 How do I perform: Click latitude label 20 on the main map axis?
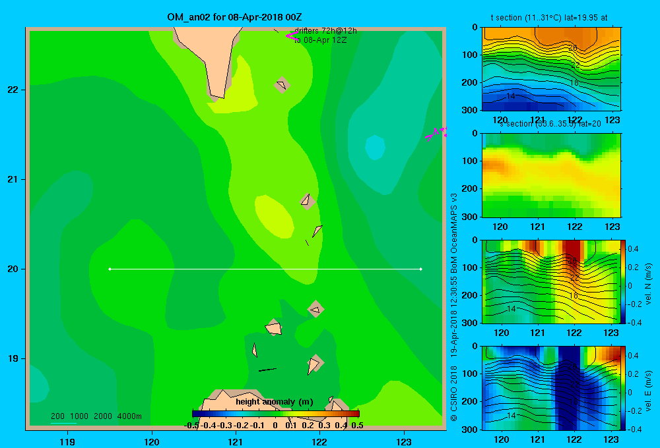tap(13, 269)
